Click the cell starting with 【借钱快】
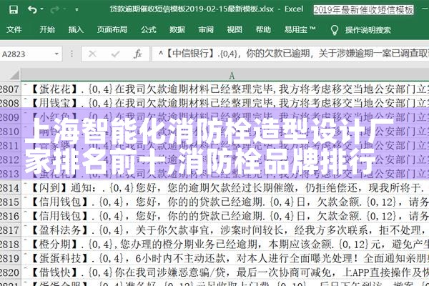The height and width of the screenshot is (286, 429). (x=225, y=272)
